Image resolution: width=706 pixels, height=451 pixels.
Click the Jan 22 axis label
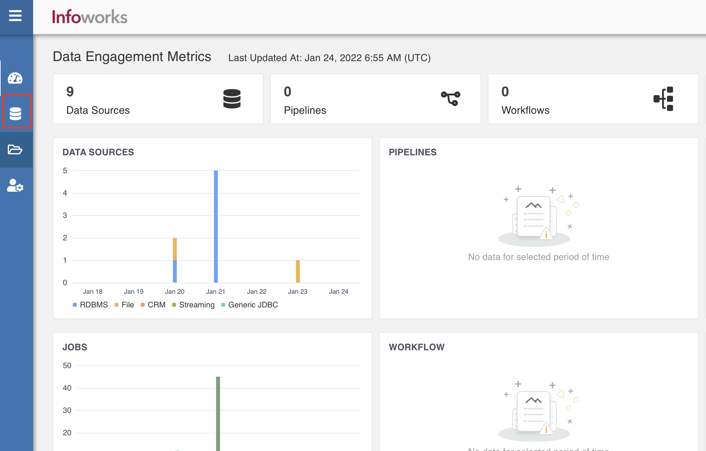pos(257,291)
